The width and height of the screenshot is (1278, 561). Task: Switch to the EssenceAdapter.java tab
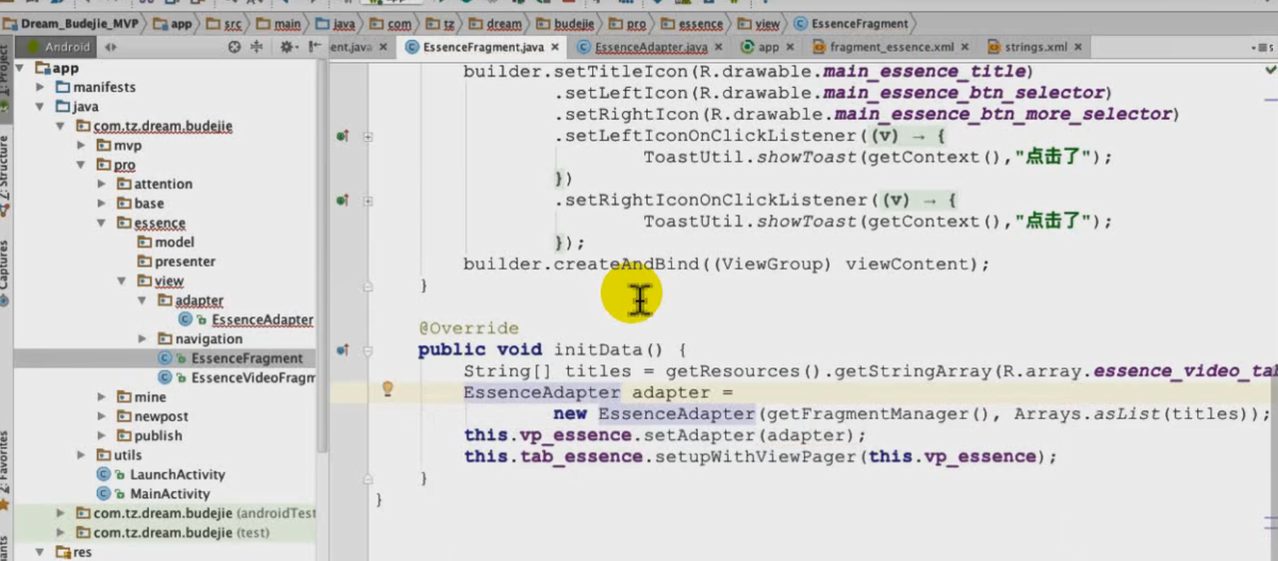[651, 47]
